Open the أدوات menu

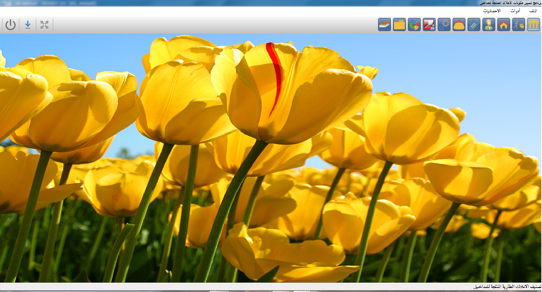(x=515, y=11)
